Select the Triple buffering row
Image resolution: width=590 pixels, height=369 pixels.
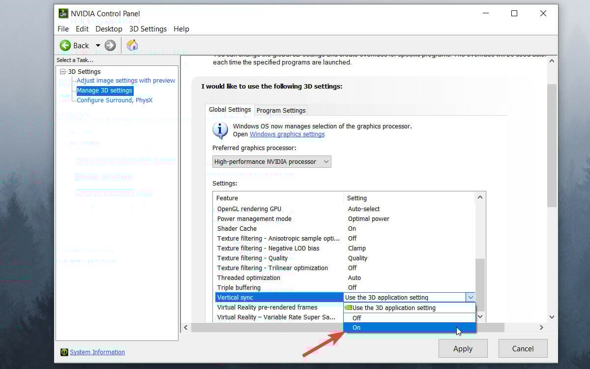345,288
